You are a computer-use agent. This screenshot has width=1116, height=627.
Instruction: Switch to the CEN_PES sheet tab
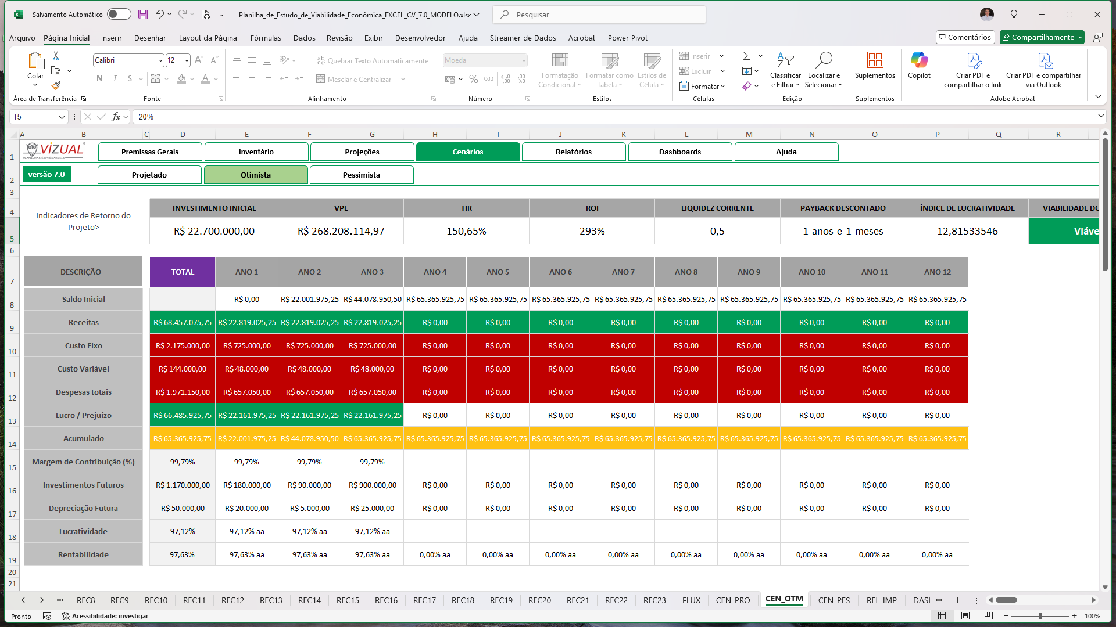coord(834,600)
